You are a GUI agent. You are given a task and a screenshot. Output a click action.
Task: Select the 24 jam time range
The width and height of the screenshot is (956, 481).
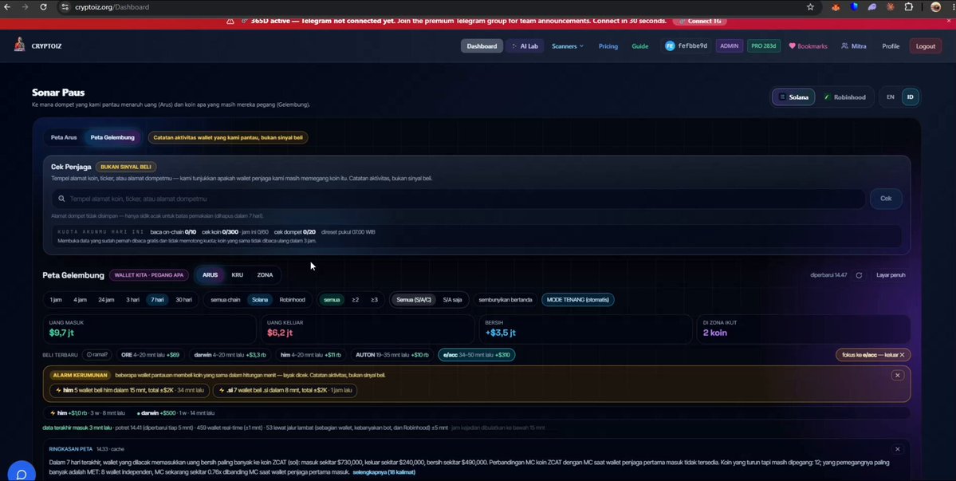tap(106, 300)
